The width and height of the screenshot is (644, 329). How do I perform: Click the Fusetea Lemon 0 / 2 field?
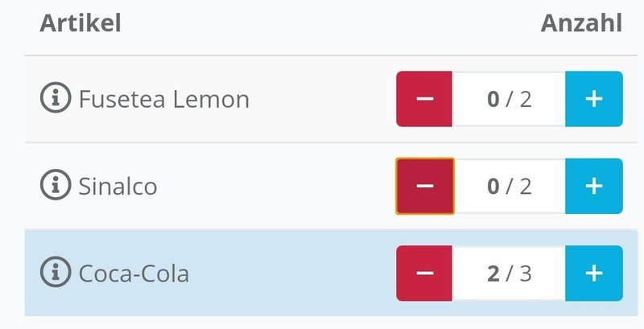pos(509,99)
